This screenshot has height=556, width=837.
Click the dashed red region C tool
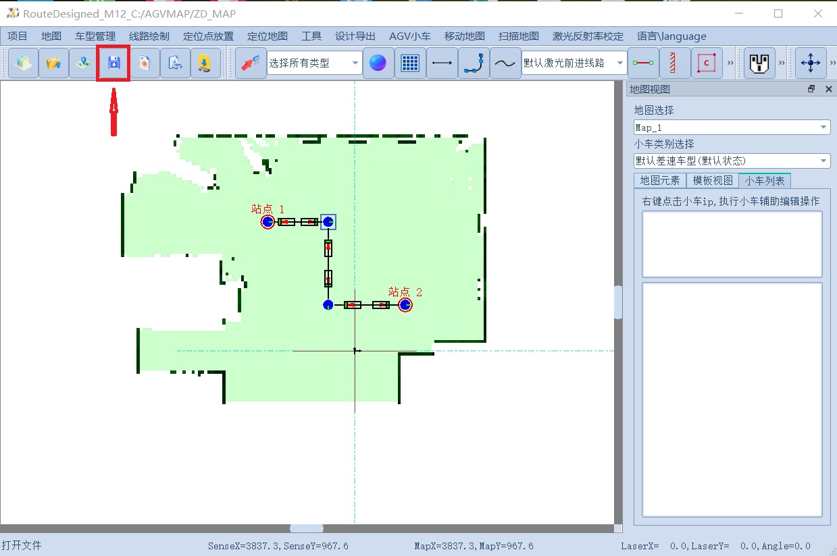[x=707, y=63]
